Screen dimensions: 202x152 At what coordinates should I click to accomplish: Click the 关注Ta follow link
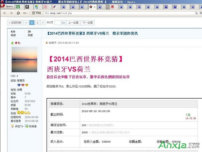[x=19, y=126]
